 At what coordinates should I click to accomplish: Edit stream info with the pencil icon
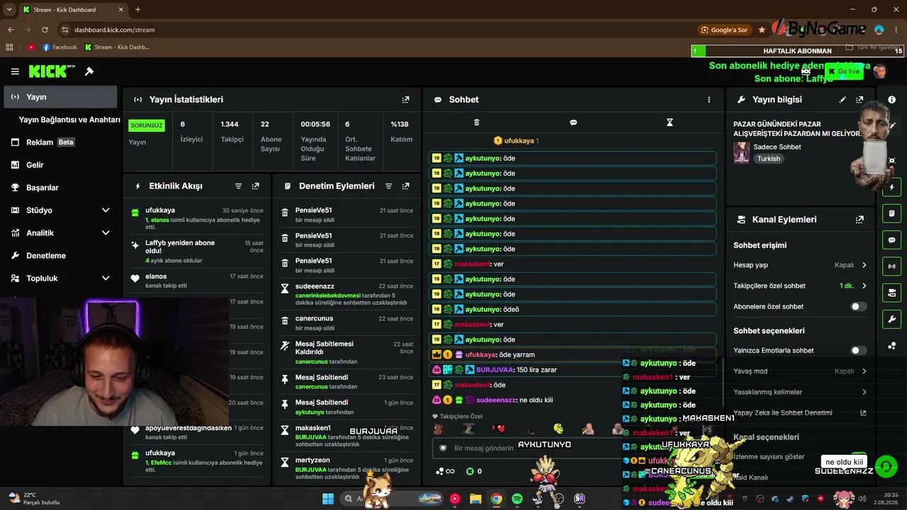pos(843,100)
